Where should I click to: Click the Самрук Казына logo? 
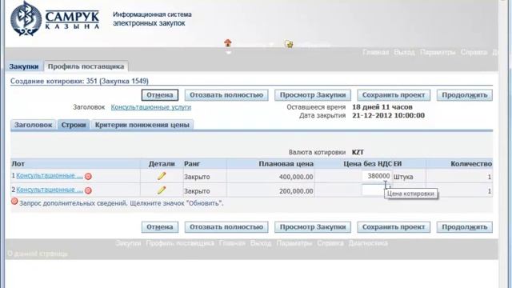click(54, 19)
